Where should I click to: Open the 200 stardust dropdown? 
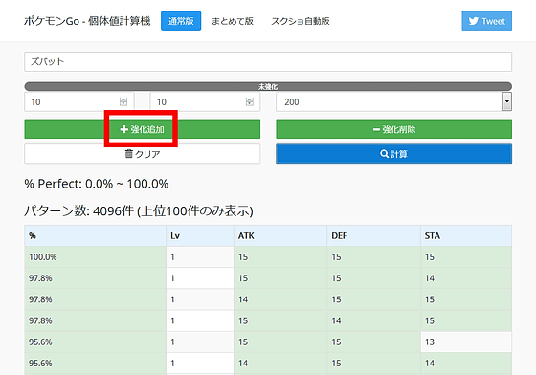click(x=393, y=101)
